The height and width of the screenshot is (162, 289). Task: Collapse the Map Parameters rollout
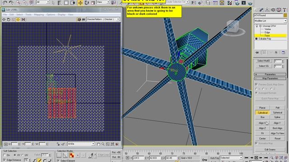[x=270, y=78]
